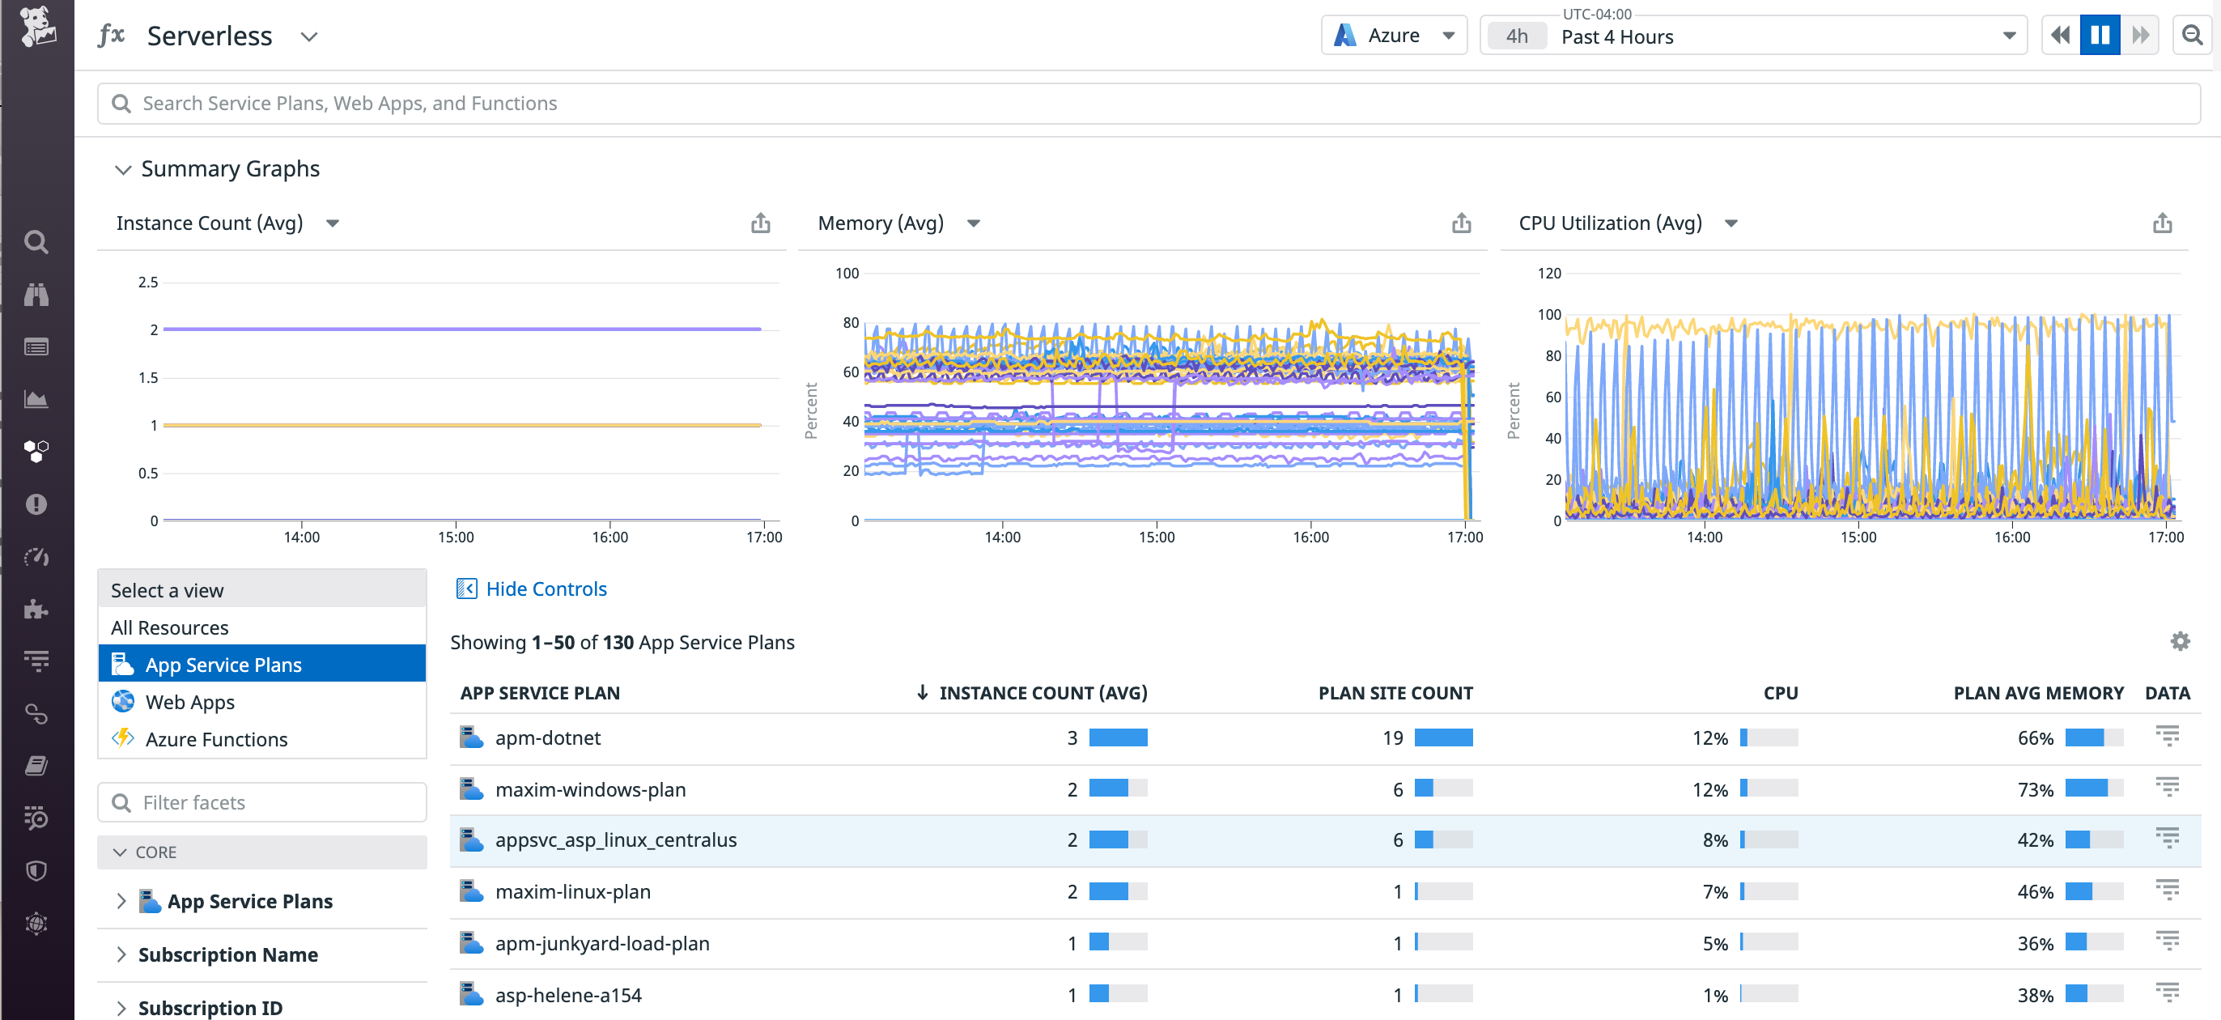
Task: Open the Integrations puzzle-piece sidebar icon
Action: tap(36, 610)
